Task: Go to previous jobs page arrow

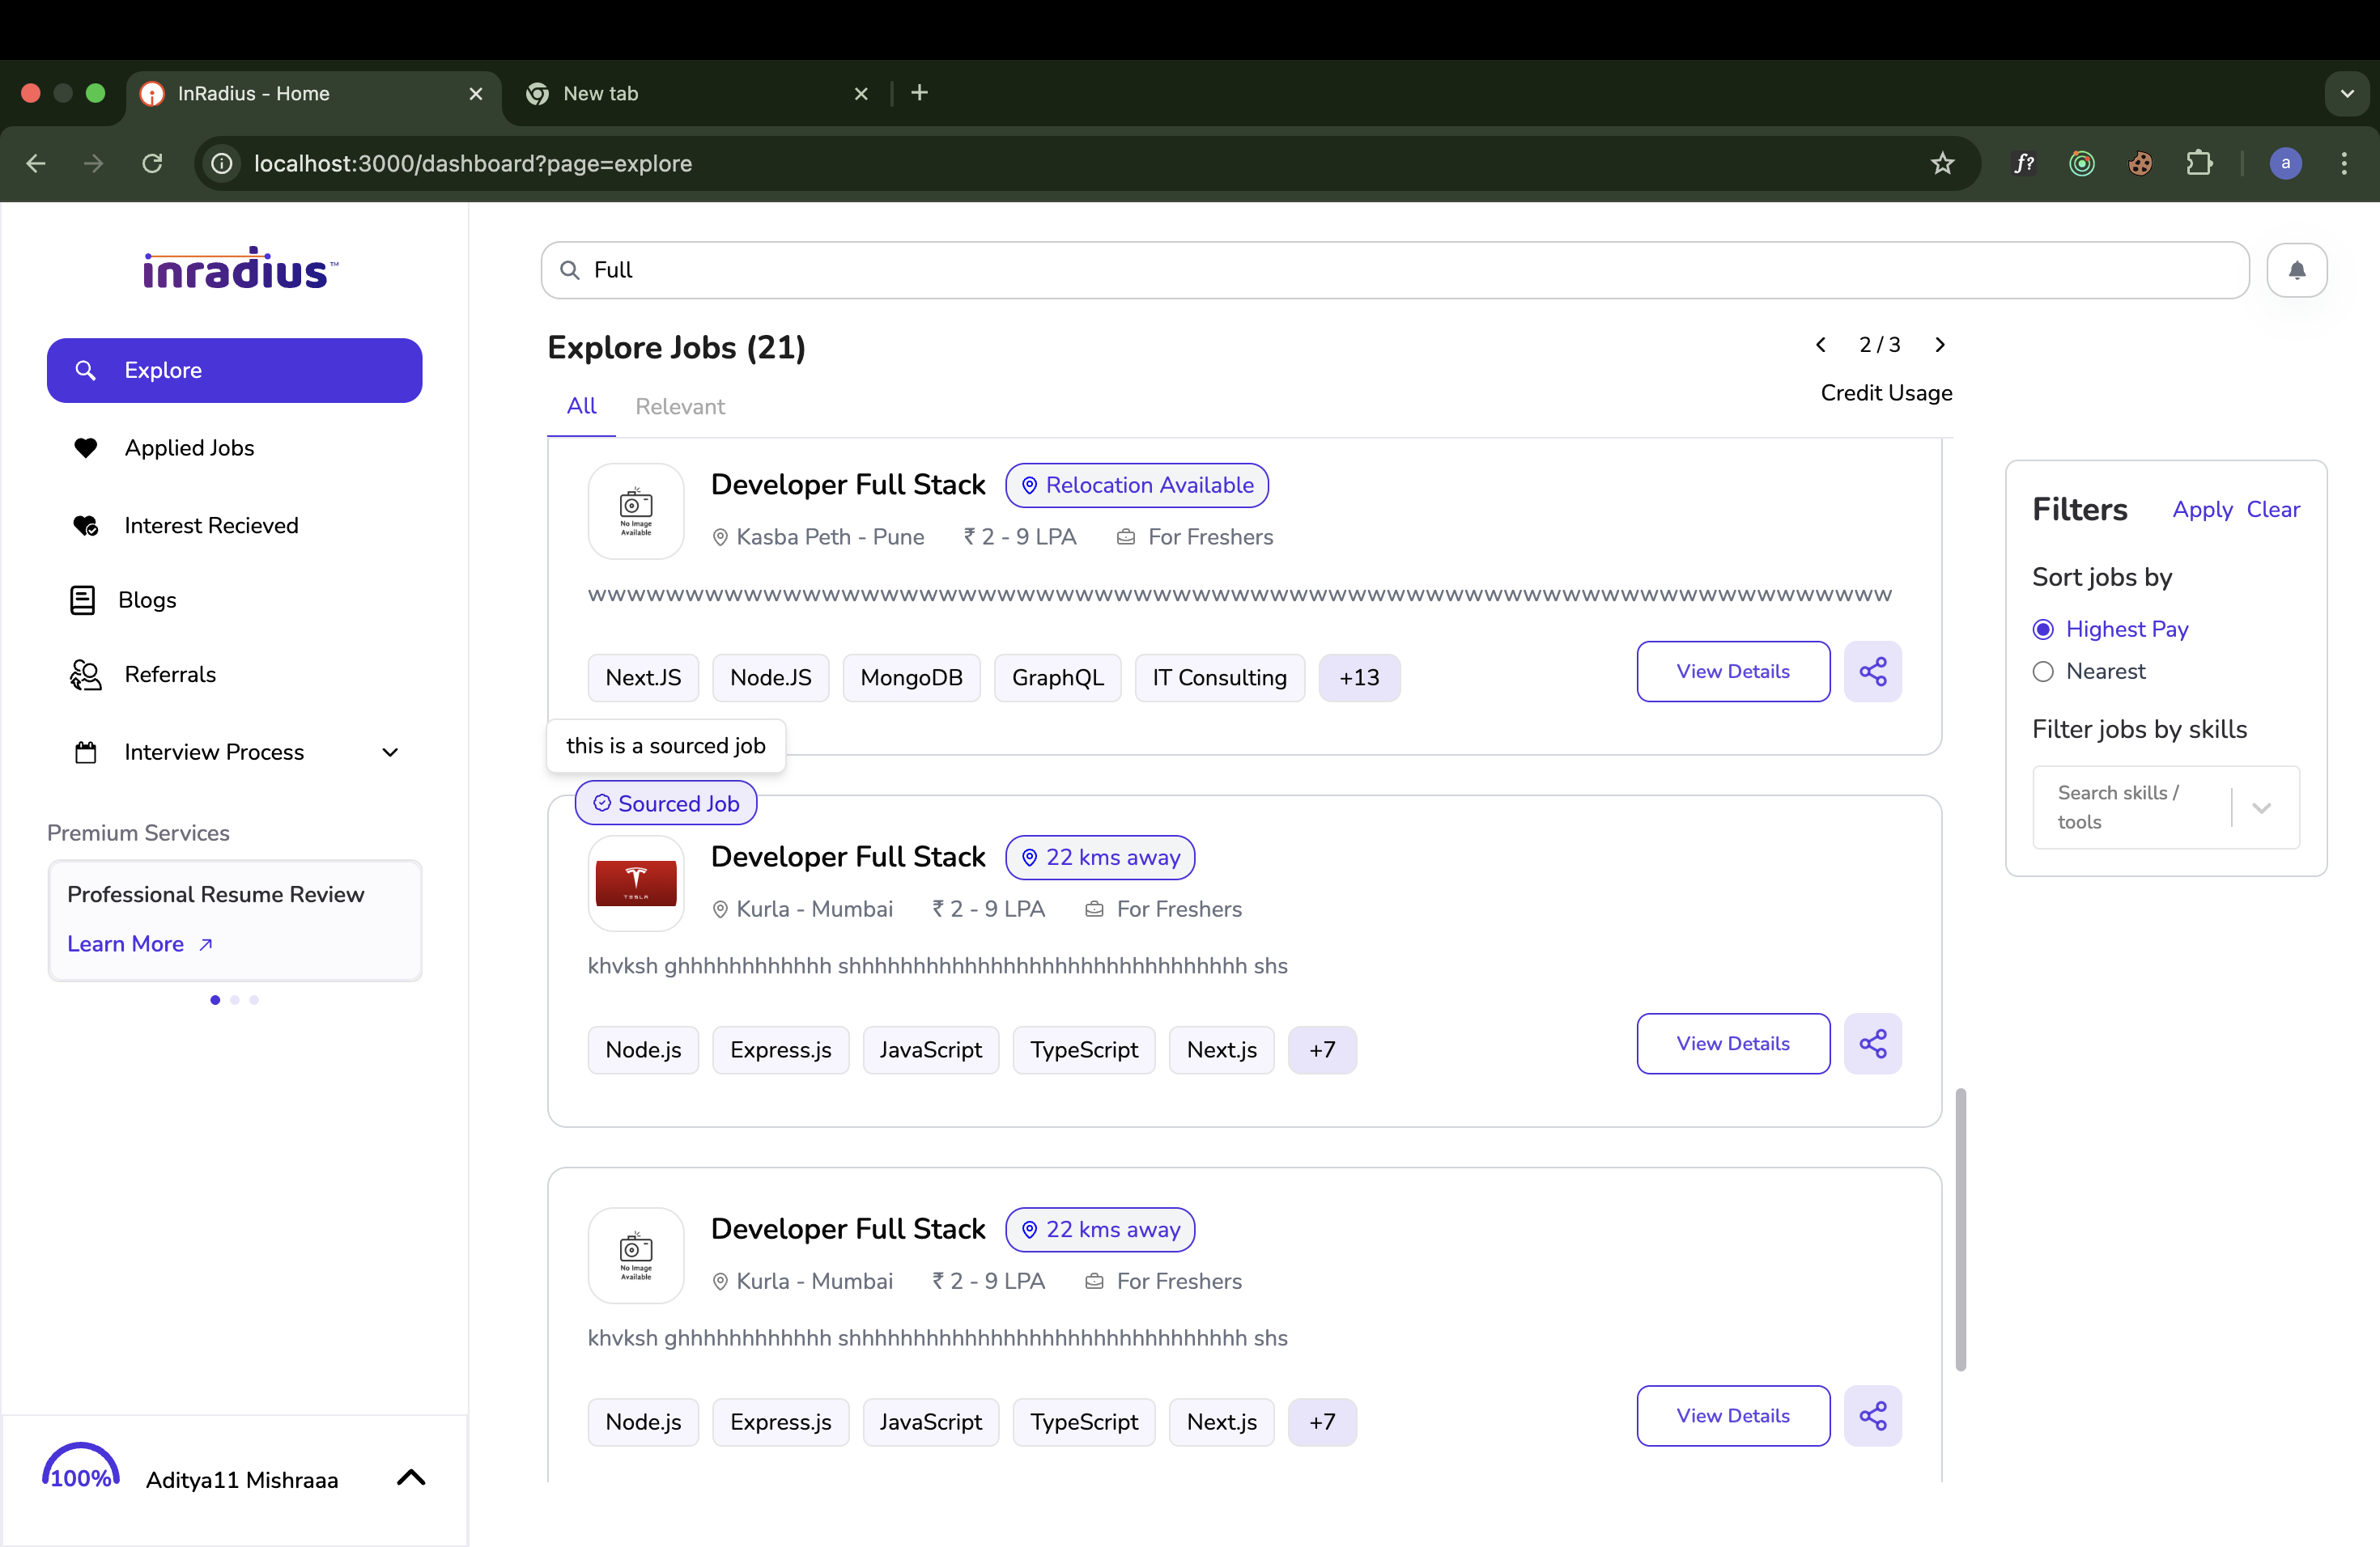Action: (x=1821, y=345)
